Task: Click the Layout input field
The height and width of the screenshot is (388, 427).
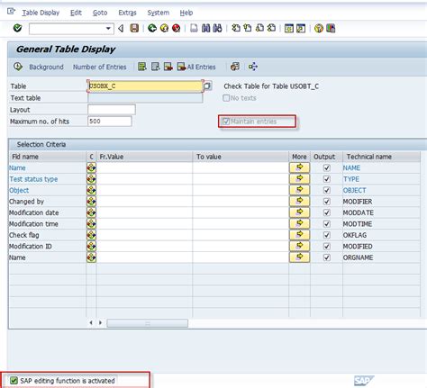Action: 112,110
